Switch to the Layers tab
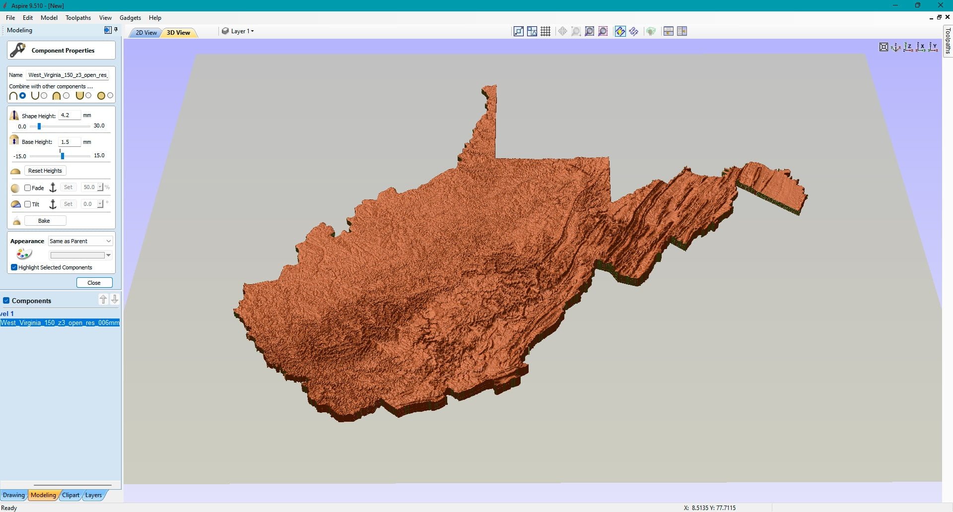Image resolution: width=953 pixels, height=512 pixels. click(93, 495)
